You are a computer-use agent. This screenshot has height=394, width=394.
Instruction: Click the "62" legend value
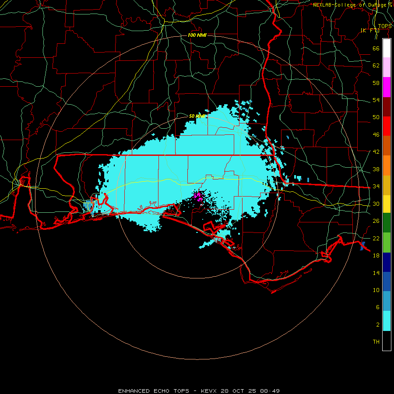pyautogui.click(x=376, y=66)
